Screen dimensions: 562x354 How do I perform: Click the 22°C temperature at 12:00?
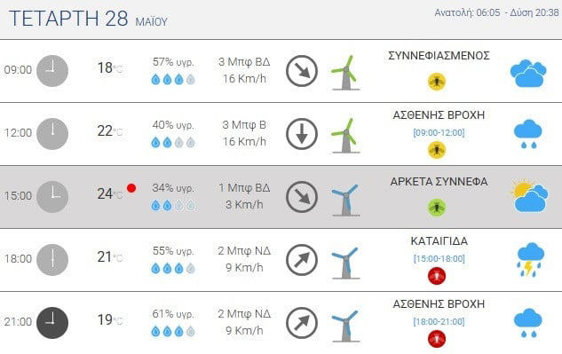point(110,131)
